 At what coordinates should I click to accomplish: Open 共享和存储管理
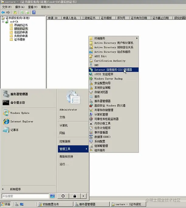(x=114, y=110)
